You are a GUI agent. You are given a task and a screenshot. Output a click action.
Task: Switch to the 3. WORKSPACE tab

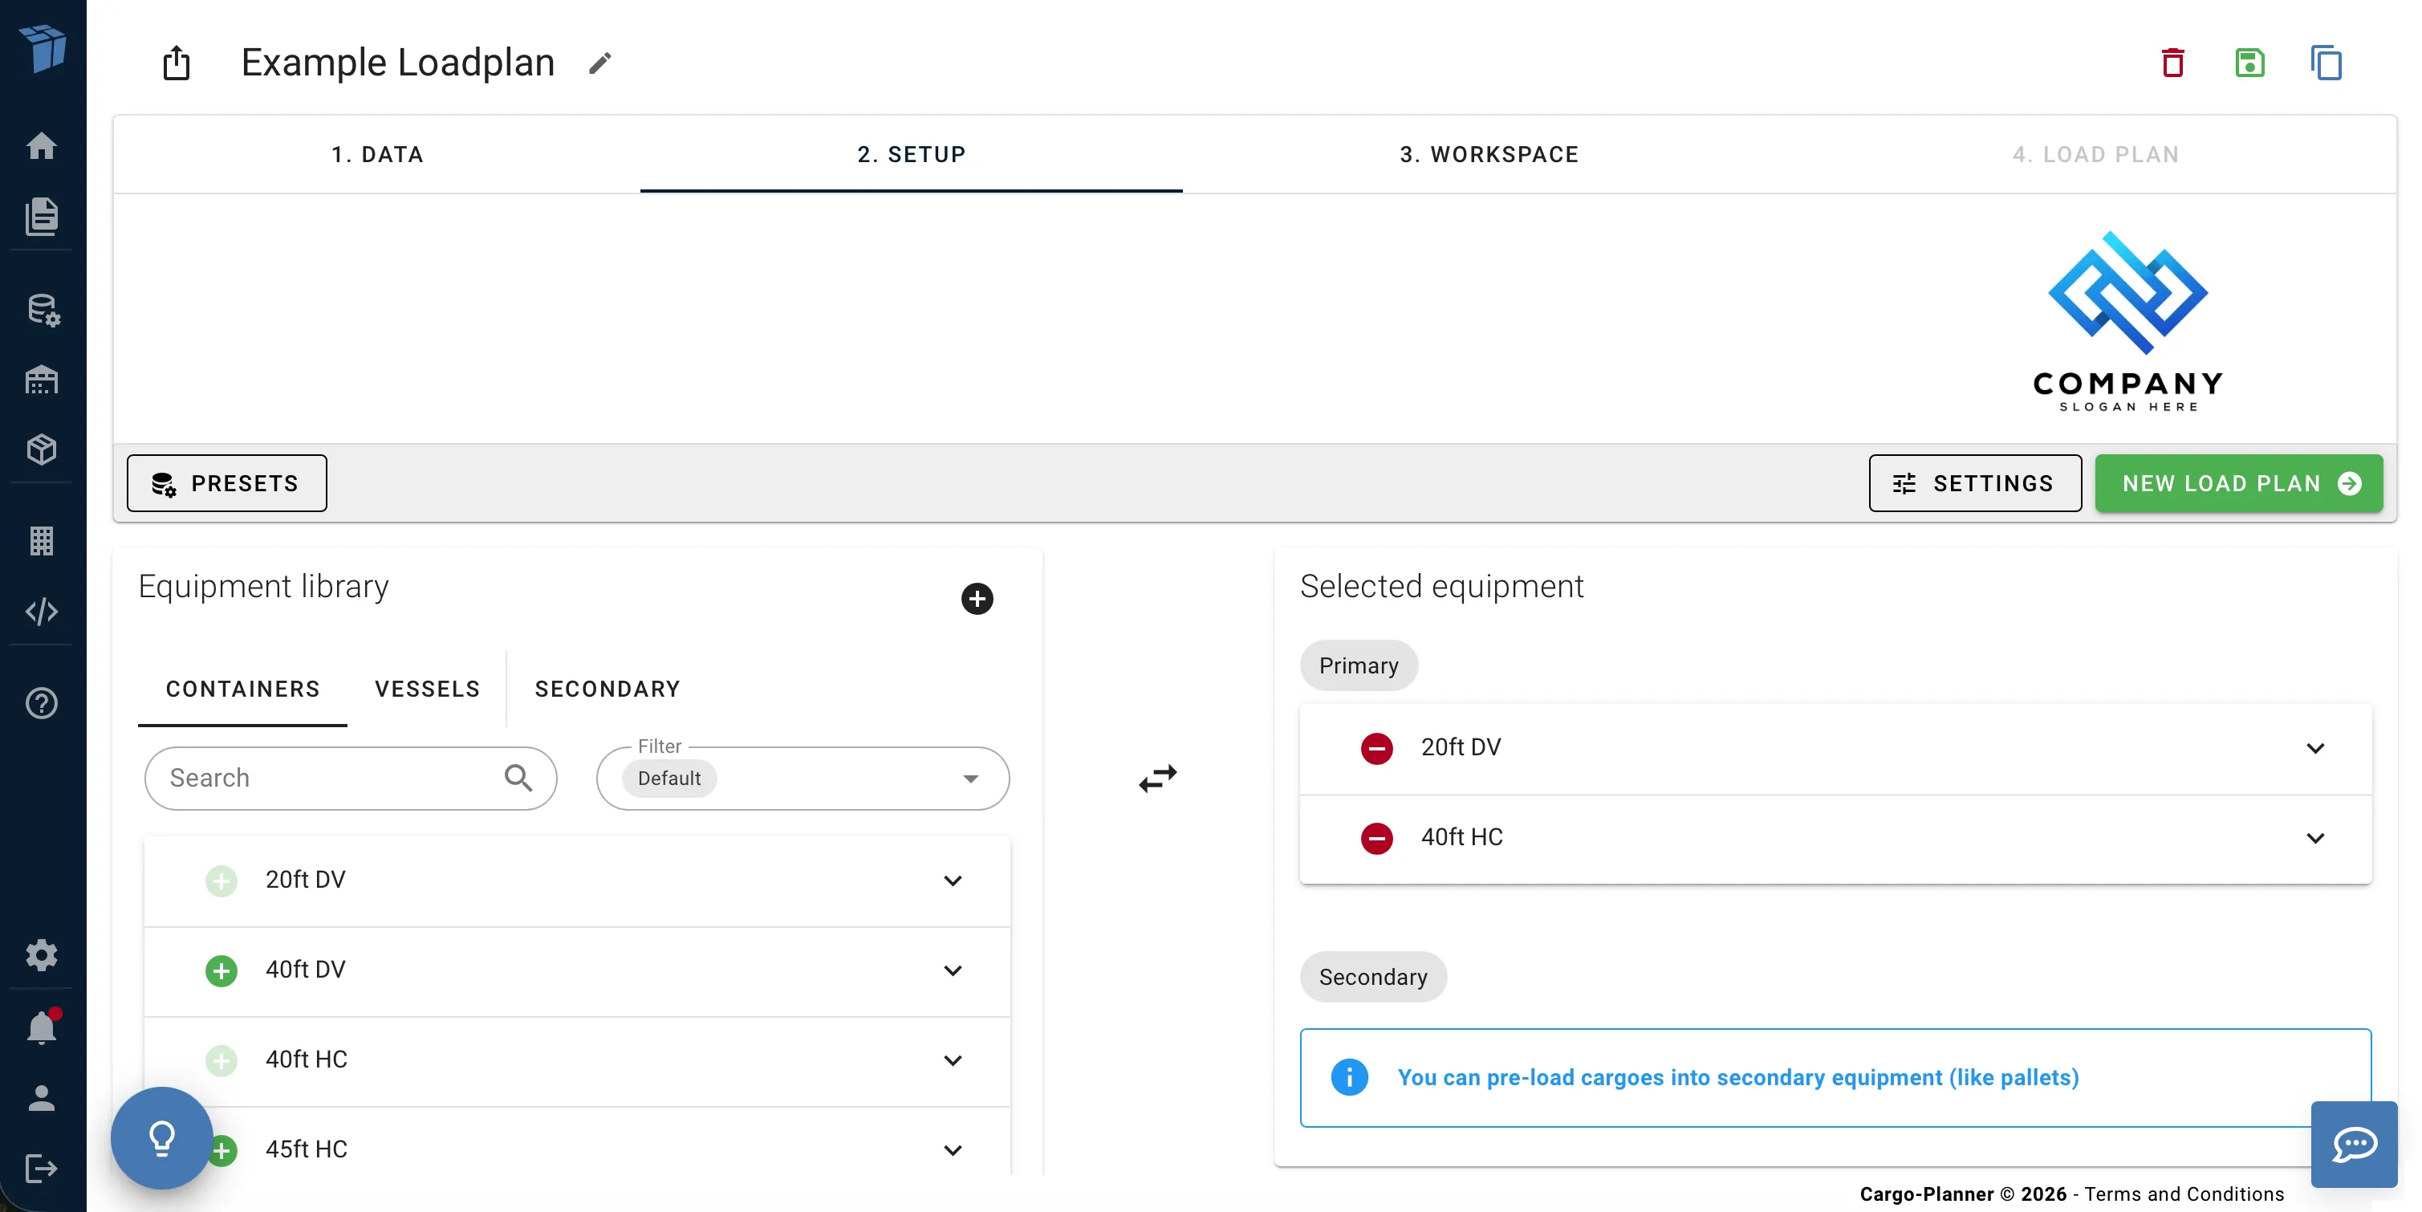click(1489, 154)
